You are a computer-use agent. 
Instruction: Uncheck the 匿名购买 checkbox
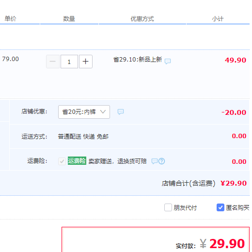tap(220, 207)
